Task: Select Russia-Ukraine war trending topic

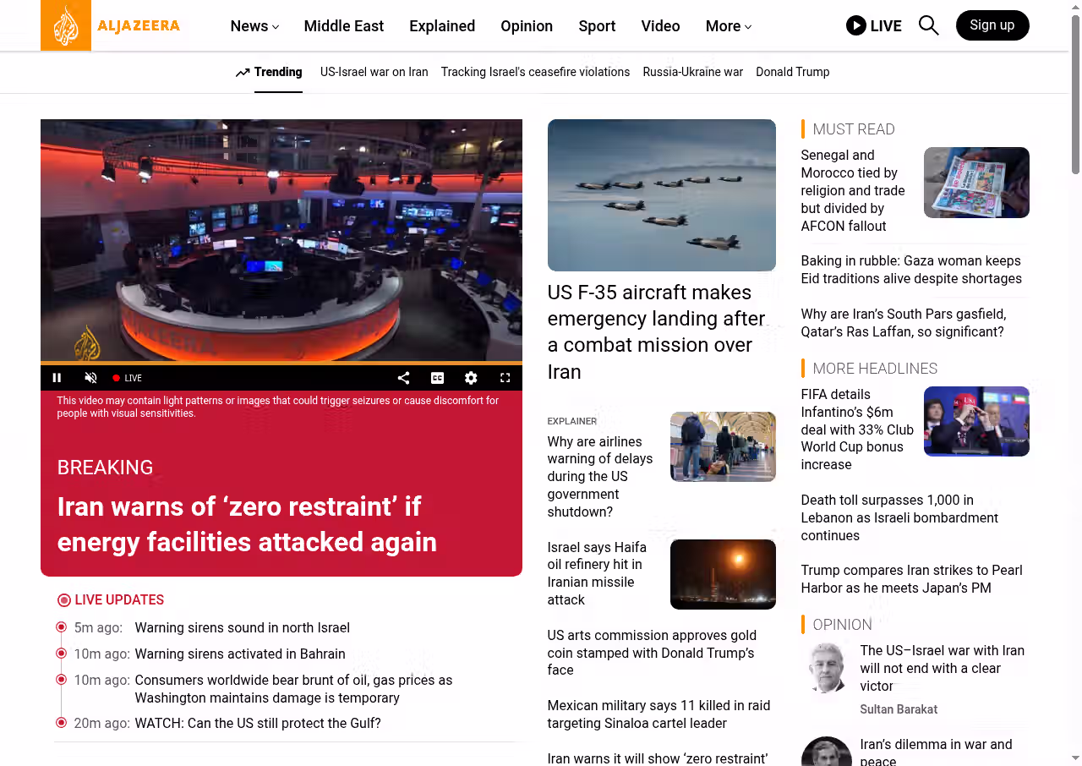Action: click(692, 72)
